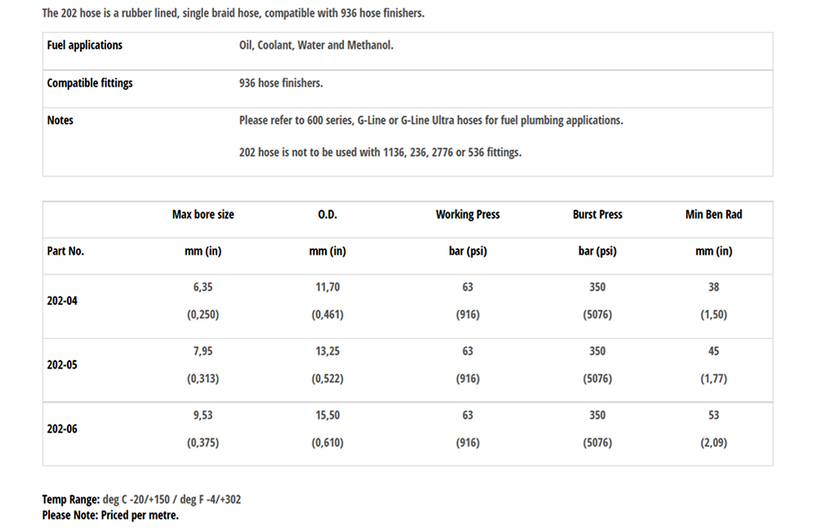
Task: Click the Compatible fittings row label
Action: click(x=90, y=83)
